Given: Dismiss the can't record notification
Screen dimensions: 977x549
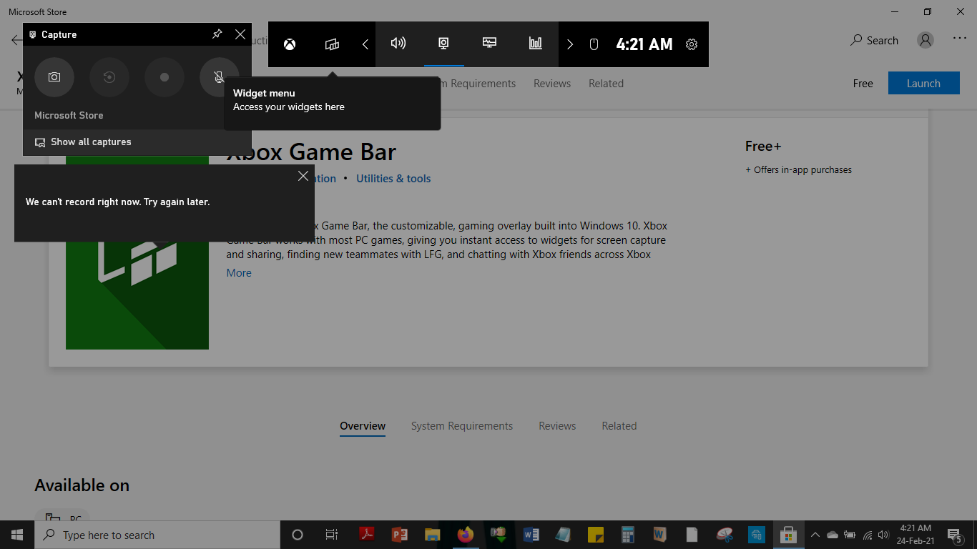Looking at the screenshot, I should 303,176.
